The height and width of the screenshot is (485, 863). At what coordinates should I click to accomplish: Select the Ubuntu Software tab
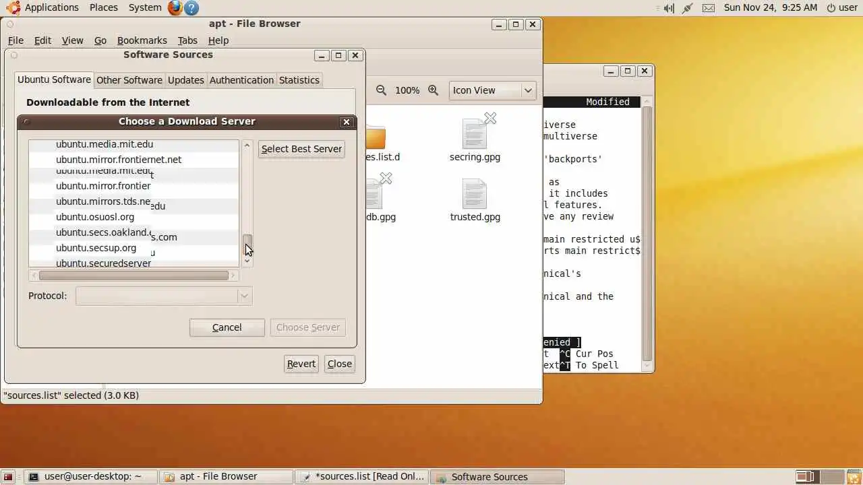point(54,79)
